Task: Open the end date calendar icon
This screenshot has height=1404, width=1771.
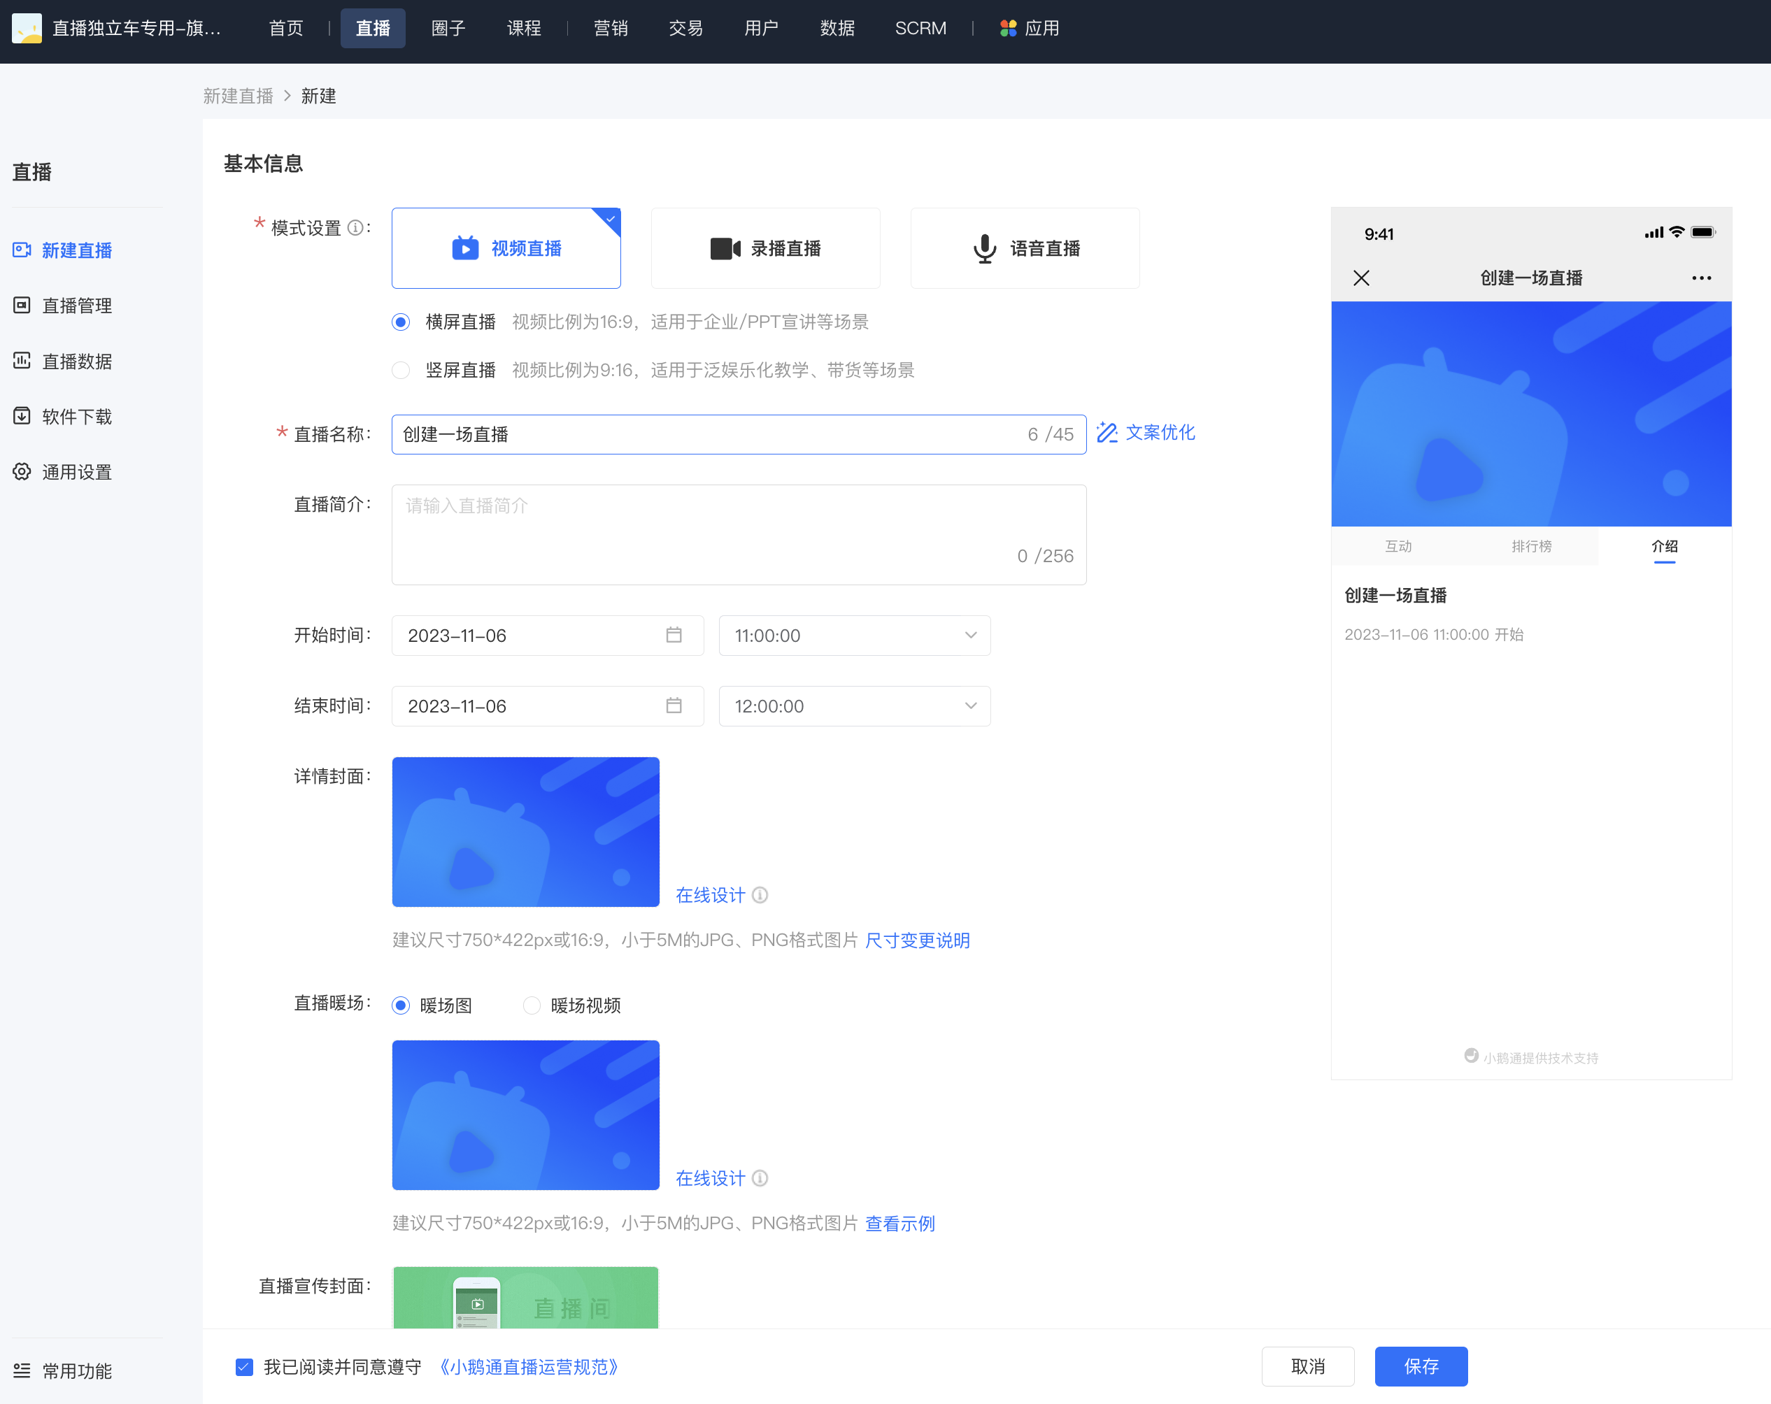Action: [674, 705]
